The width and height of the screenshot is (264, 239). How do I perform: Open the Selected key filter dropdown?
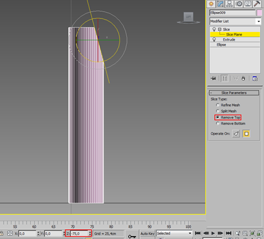pyautogui.click(x=174, y=233)
